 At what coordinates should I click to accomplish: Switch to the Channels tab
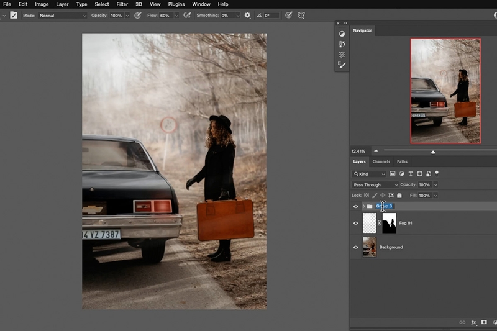point(381,161)
